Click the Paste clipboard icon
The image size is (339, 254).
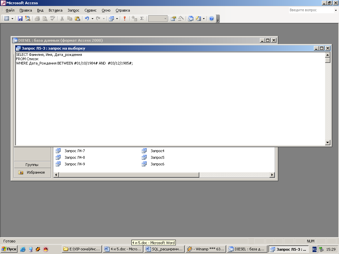point(77,19)
